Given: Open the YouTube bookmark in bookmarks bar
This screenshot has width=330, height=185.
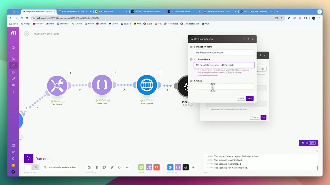Looking at the screenshot, I should (38, 24).
